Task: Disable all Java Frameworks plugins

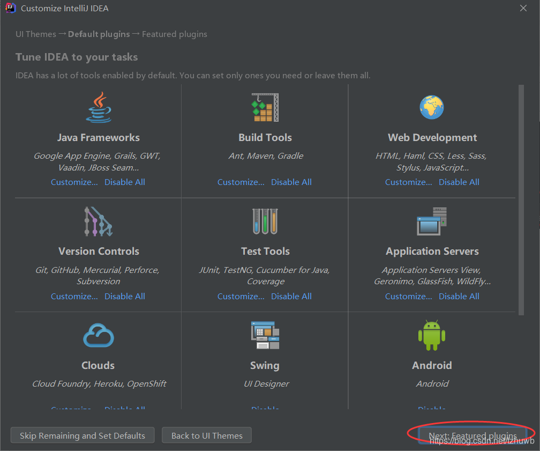Action: [x=125, y=182]
